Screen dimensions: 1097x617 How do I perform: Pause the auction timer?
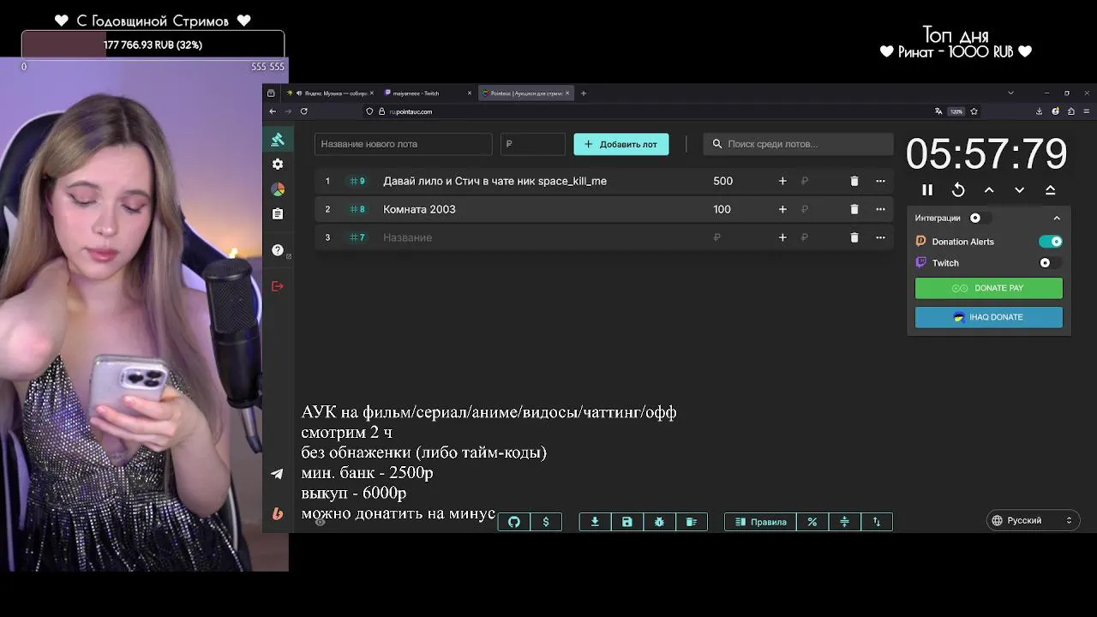927,190
